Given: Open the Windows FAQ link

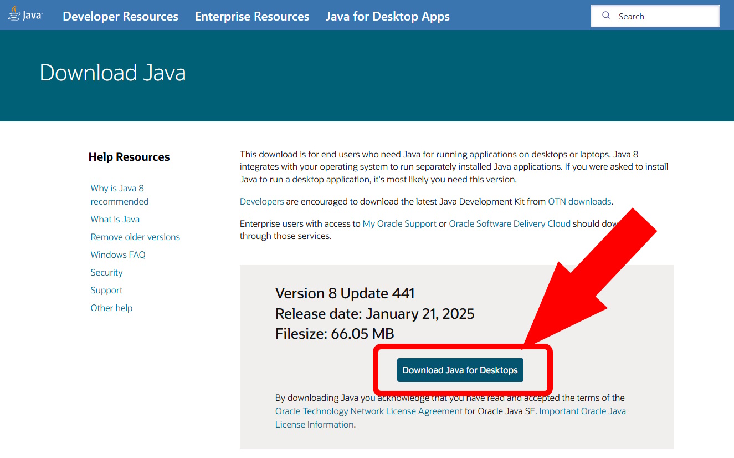Looking at the screenshot, I should coord(118,255).
